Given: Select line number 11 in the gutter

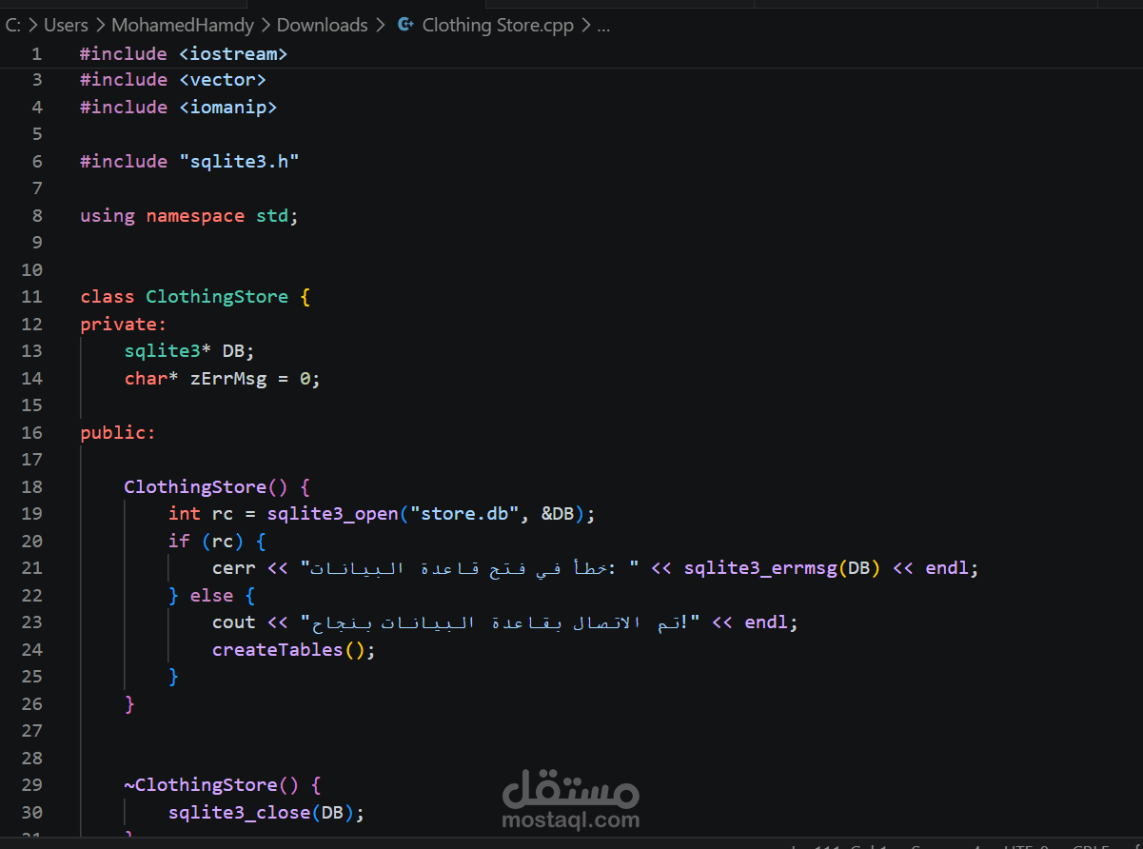Looking at the screenshot, I should (32, 297).
